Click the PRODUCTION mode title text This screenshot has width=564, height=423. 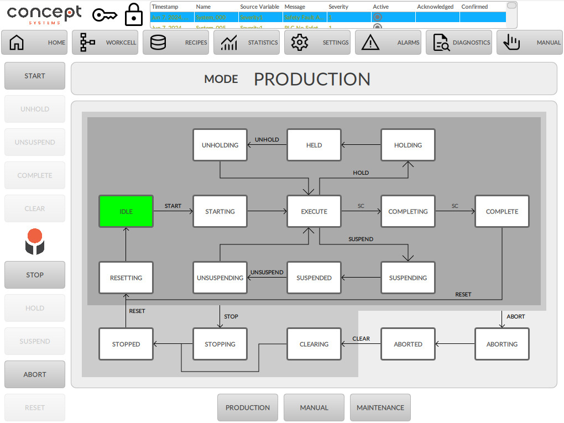tap(312, 79)
